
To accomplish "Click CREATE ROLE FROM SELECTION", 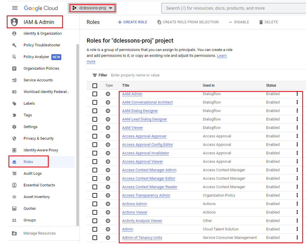I will tap(188, 22).
